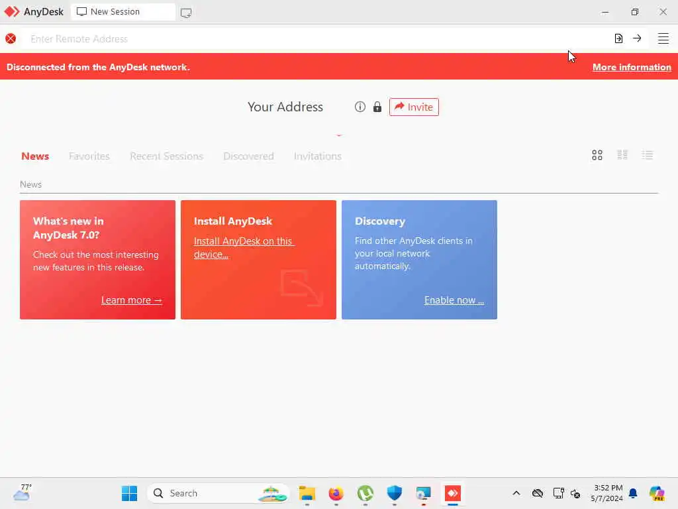Click the AnyDesk logo in title bar
The image size is (678, 509).
coord(12,12)
